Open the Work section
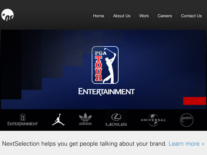 pos(144,16)
